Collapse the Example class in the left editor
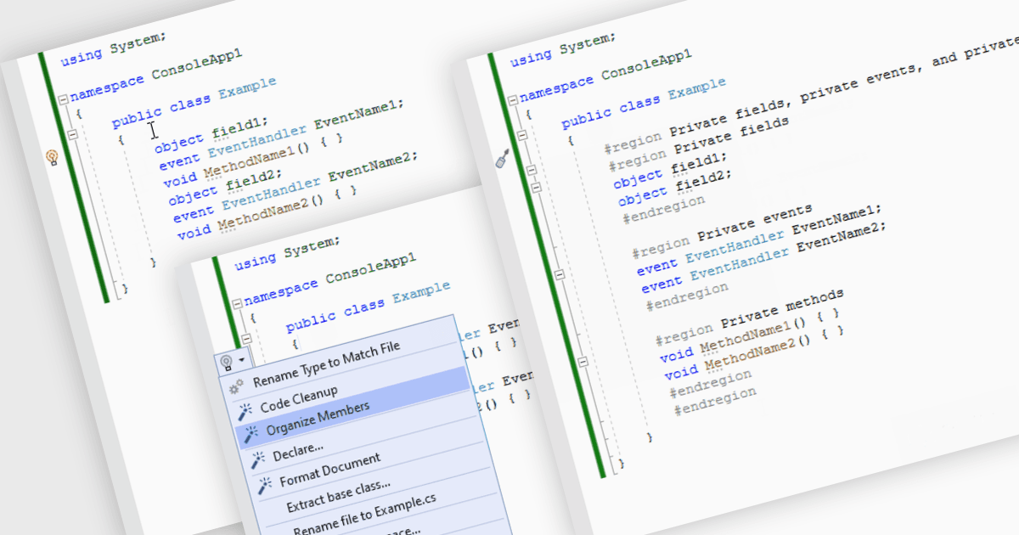The height and width of the screenshot is (535, 1019). (x=72, y=135)
